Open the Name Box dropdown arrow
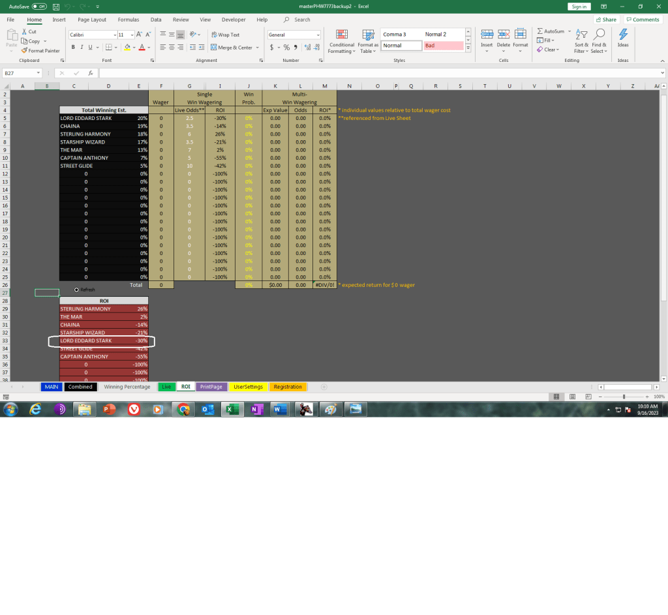This screenshot has height=615, width=668. [x=38, y=73]
